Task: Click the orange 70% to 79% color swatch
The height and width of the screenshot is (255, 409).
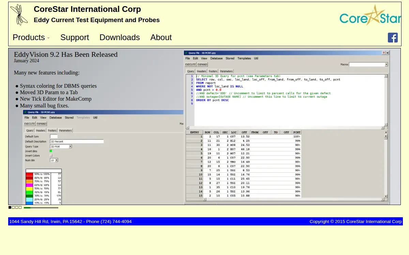Action: 30,181
